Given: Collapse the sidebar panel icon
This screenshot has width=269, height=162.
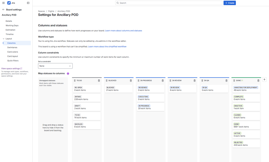Looking at the screenshot, I should 28,3.
